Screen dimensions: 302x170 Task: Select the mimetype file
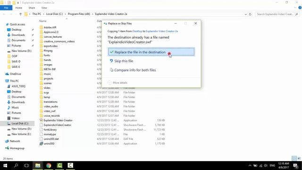pyautogui.click(x=50, y=134)
